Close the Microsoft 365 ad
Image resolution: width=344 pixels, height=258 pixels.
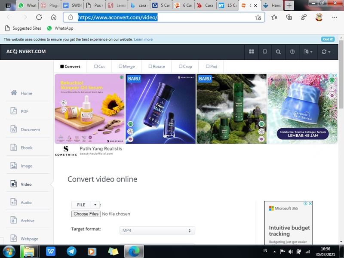coord(310,203)
